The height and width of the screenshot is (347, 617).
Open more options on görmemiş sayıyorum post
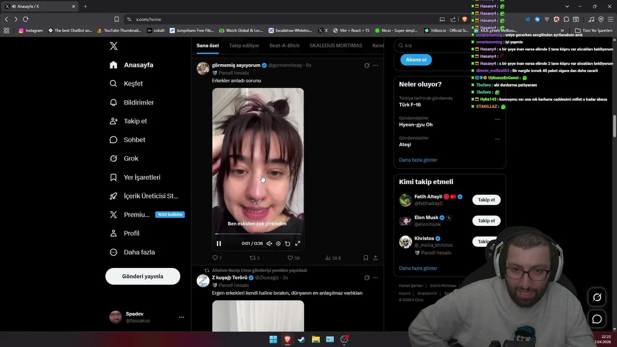[x=376, y=65]
